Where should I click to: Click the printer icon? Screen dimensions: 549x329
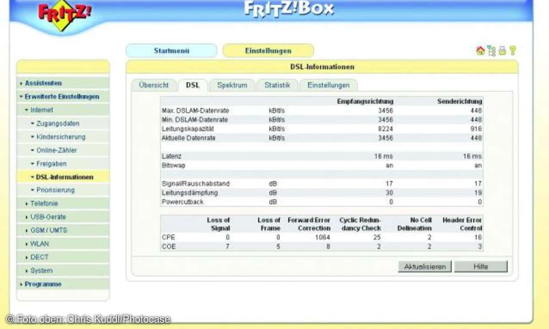(x=502, y=51)
